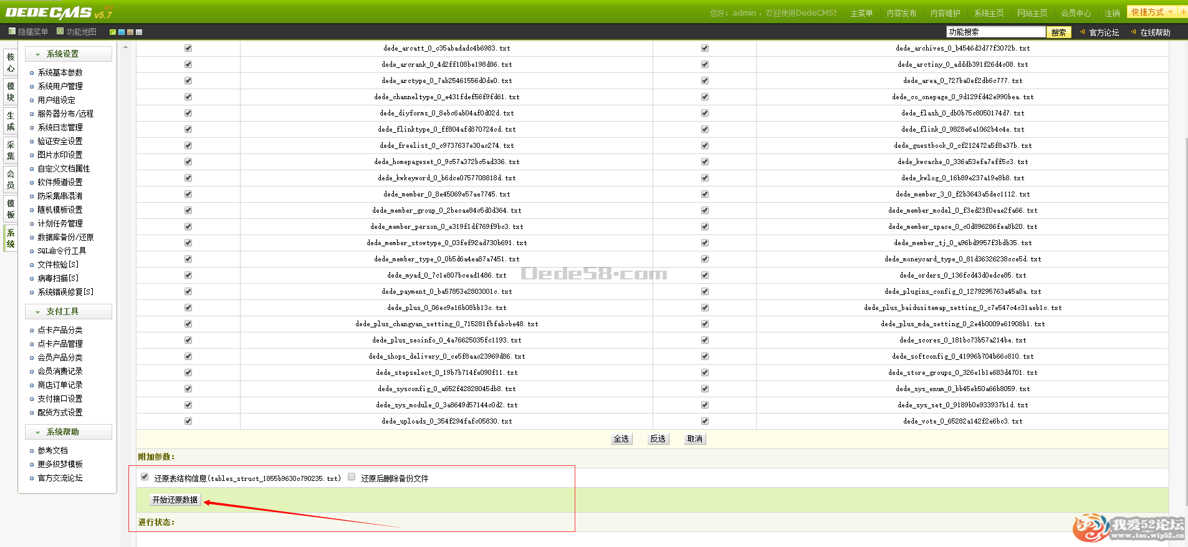Open the 核心 side tab

pyautogui.click(x=11, y=62)
